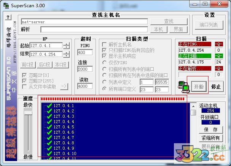
Task: Click the red scan progress bar
Action: coord(113,99)
